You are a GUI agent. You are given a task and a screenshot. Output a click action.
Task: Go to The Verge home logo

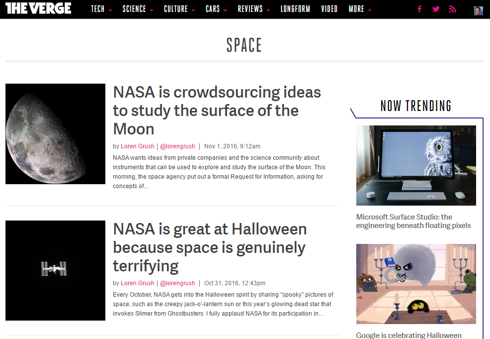[x=38, y=8]
